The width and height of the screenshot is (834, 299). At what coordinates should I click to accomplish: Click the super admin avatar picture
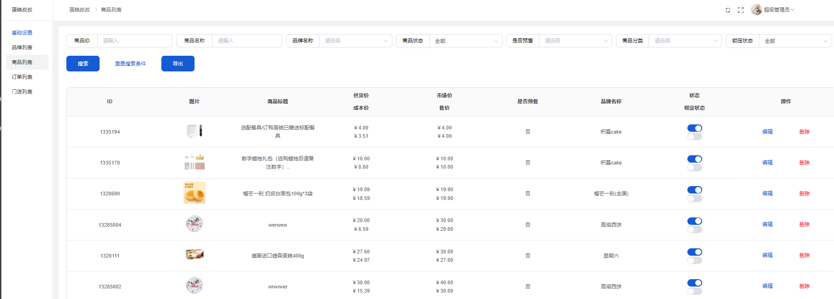(x=756, y=10)
